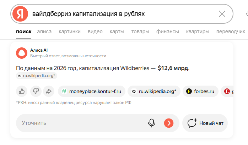Open the финансы tab

click(167, 31)
